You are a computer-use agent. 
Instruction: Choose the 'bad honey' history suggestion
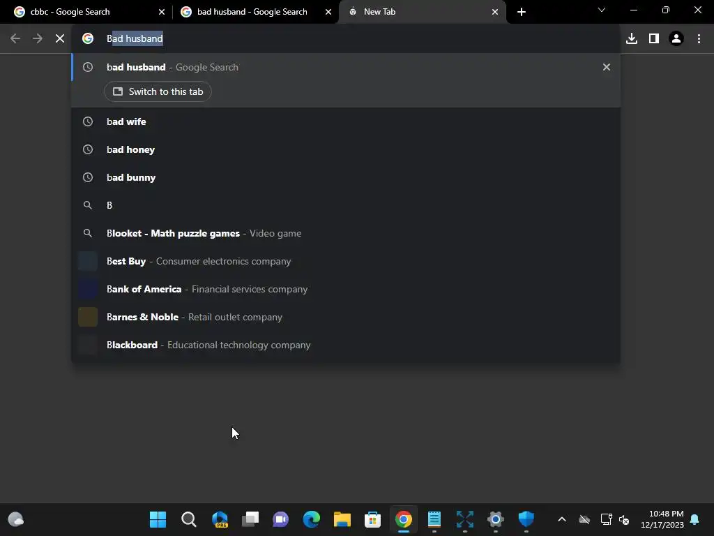pyautogui.click(x=346, y=149)
